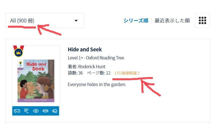Click author name Roderick Hunt
The height and width of the screenshot is (124, 212).
92,66
